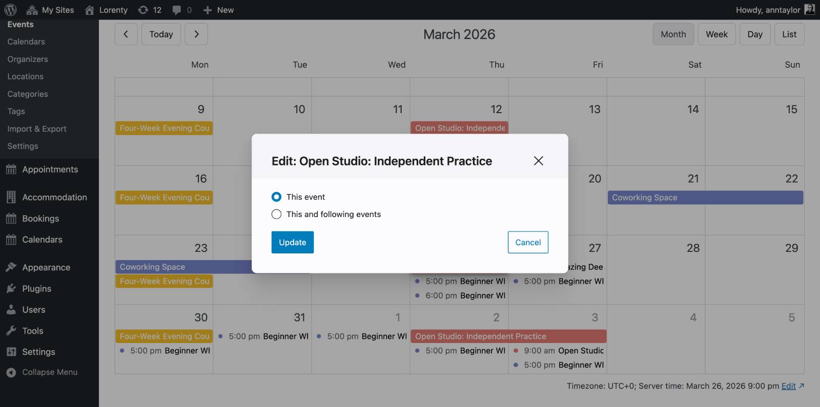This screenshot has width=820, height=407.
Task: Open the timezone Edit link
Action: click(x=788, y=386)
